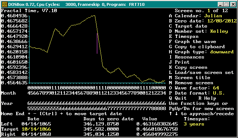Click the target date 10/14/1066

click(x=36, y=129)
